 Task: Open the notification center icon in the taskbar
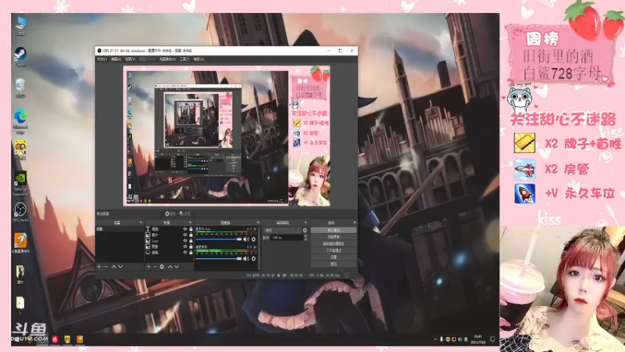coord(492,339)
